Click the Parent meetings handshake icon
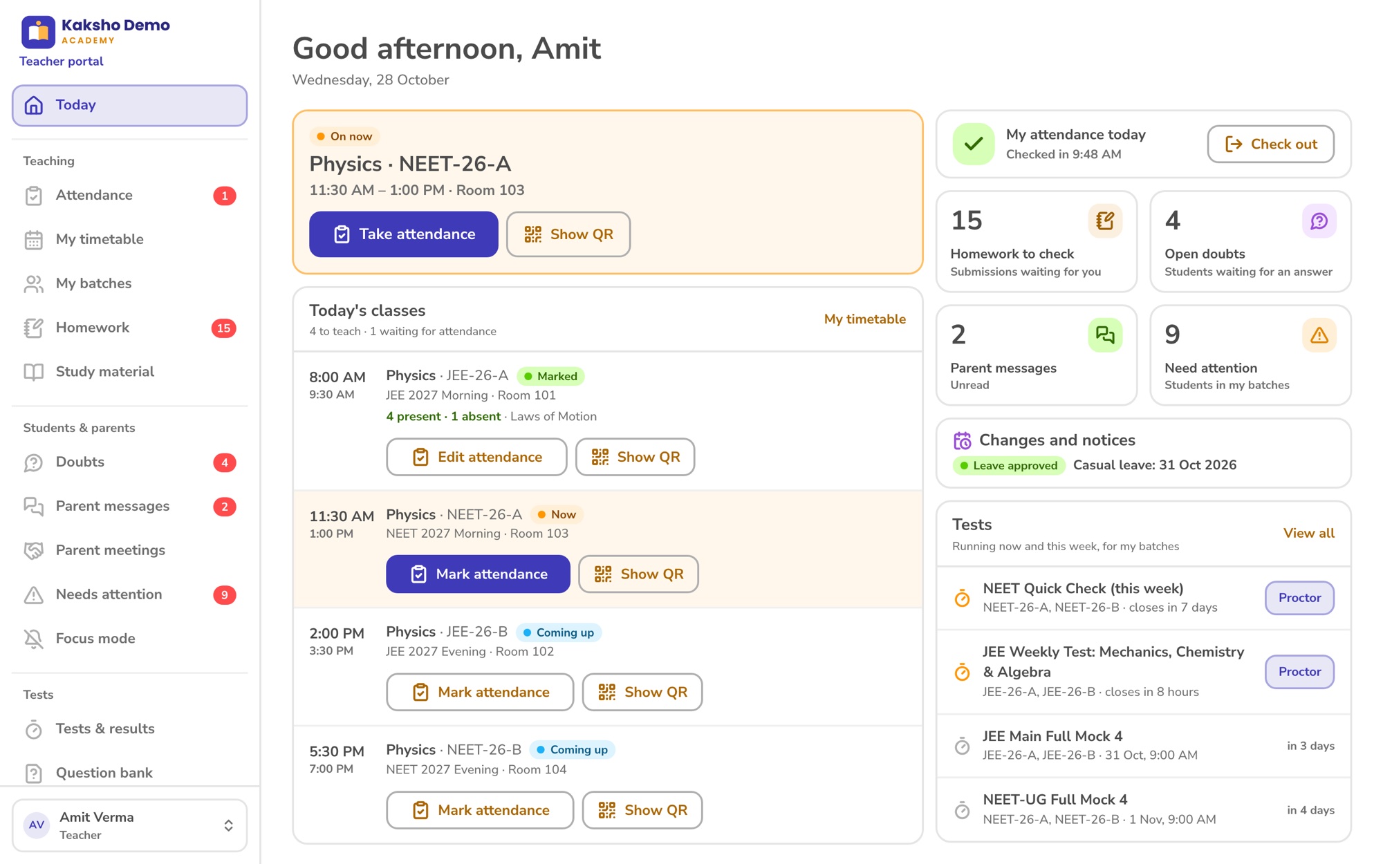 coord(33,550)
